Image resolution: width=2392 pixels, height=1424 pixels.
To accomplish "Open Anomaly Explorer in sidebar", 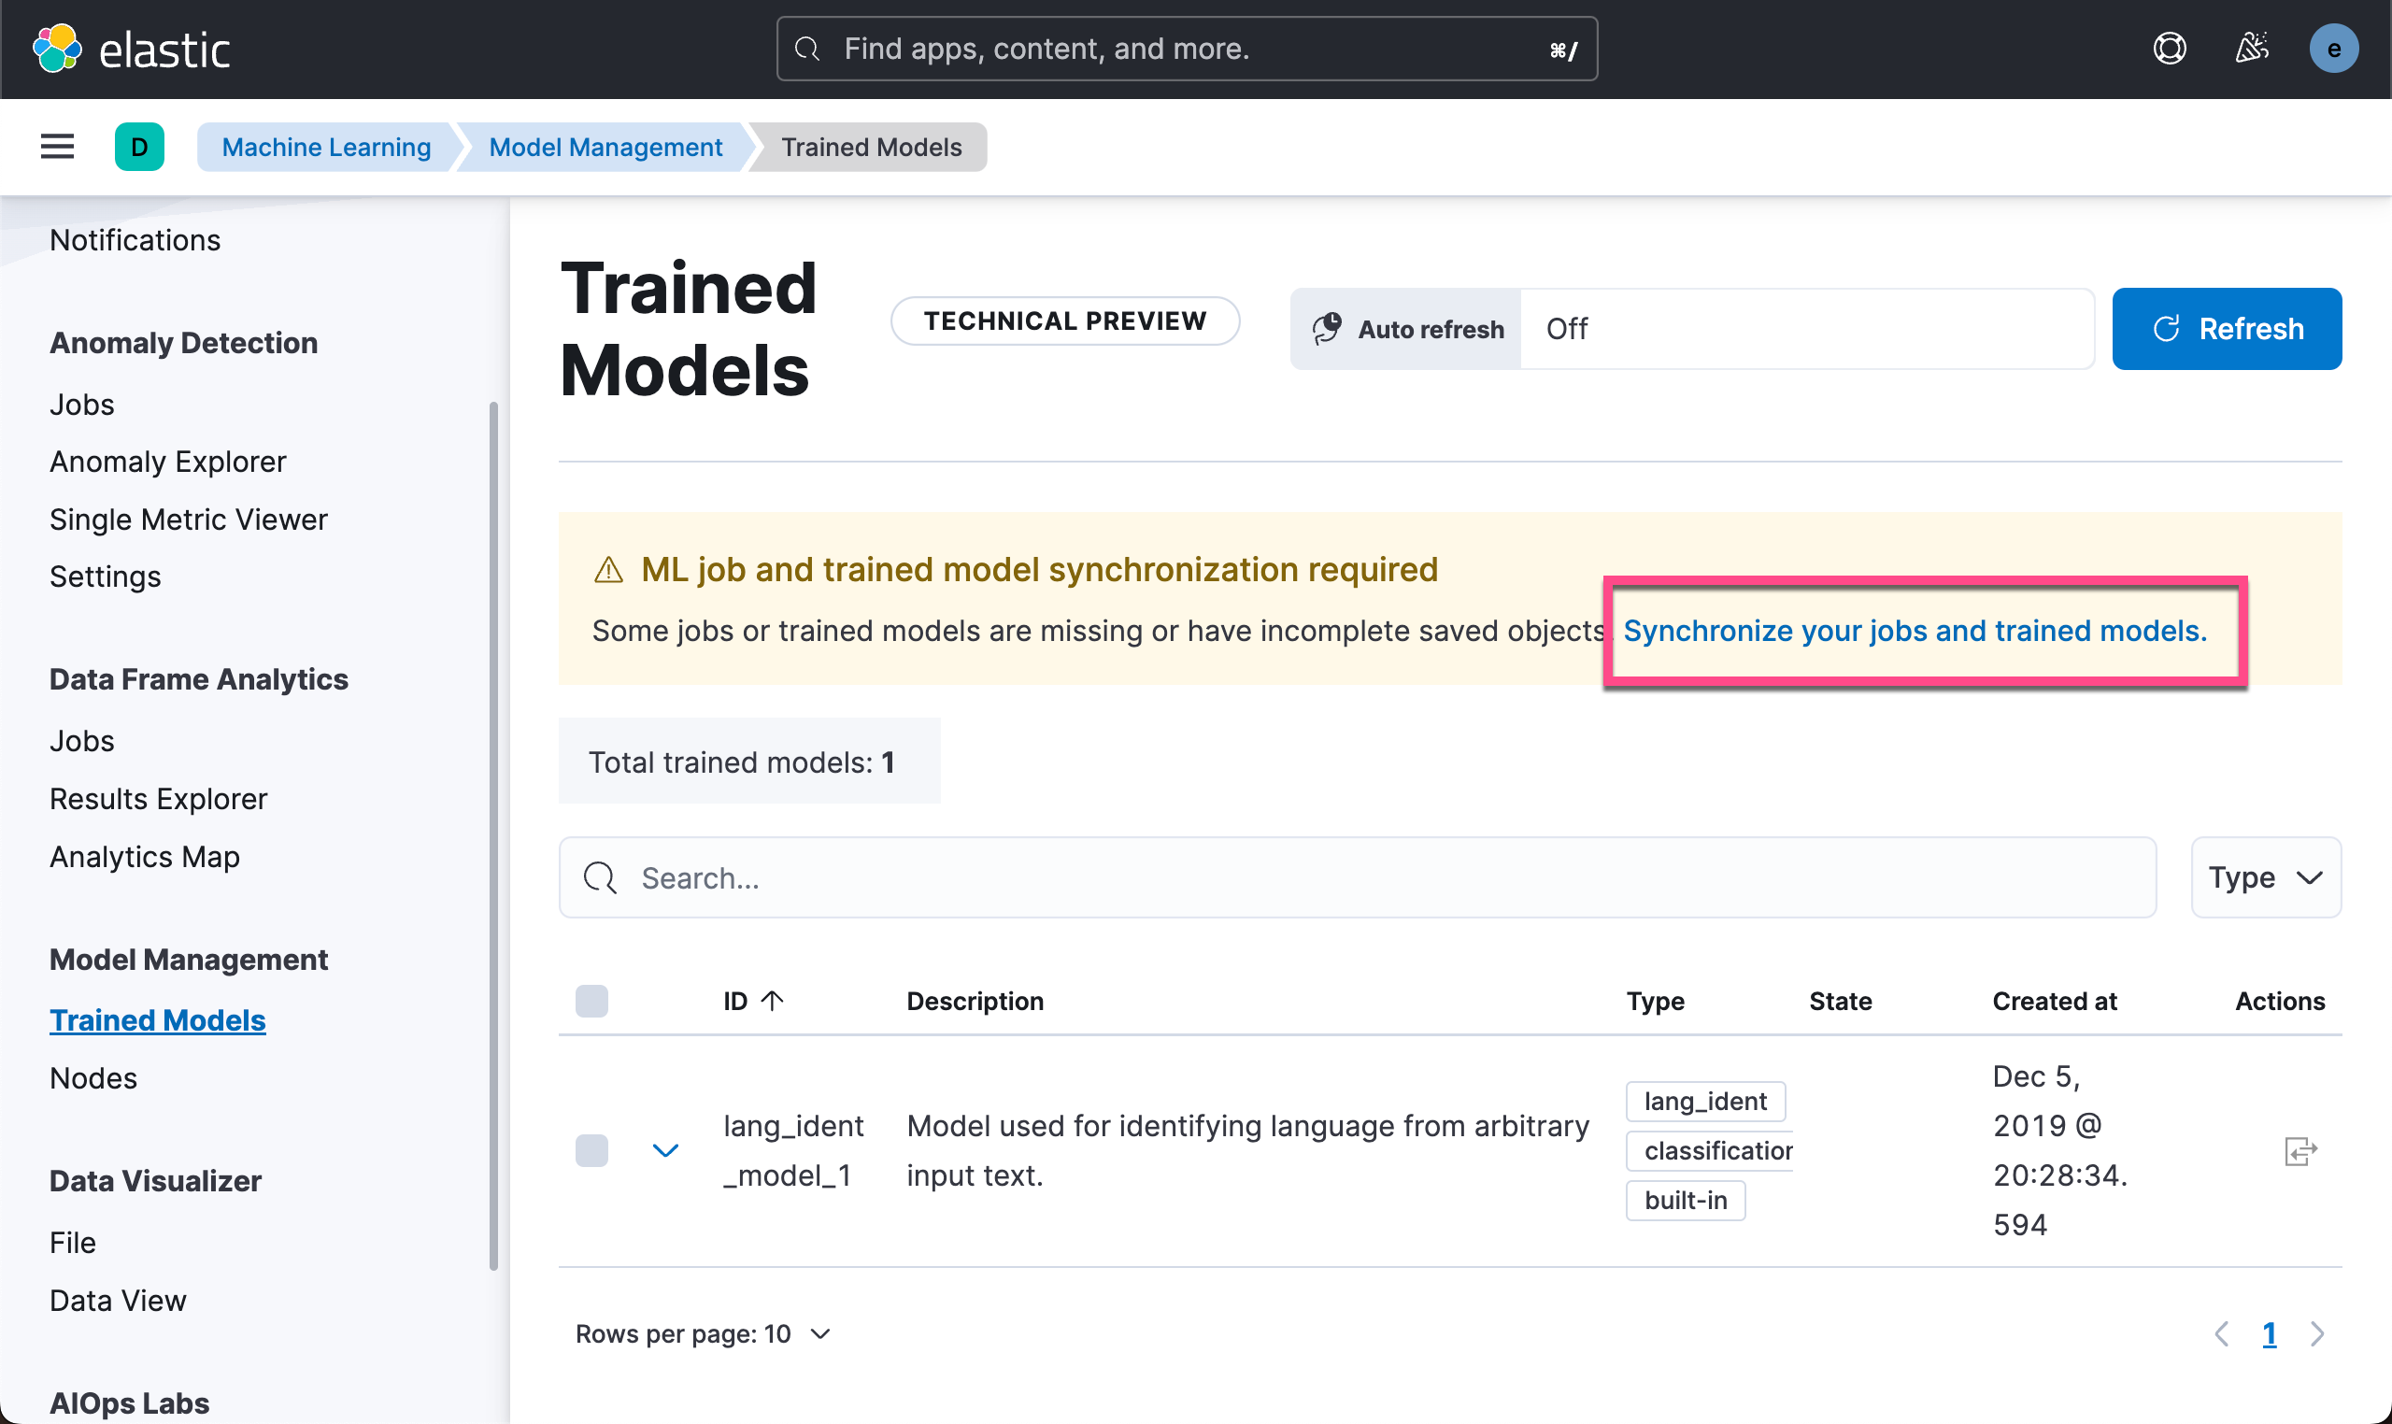I will pyautogui.click(x=168, y=462).
